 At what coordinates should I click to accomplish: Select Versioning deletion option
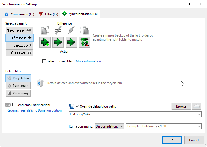click(x=18, y=93)
